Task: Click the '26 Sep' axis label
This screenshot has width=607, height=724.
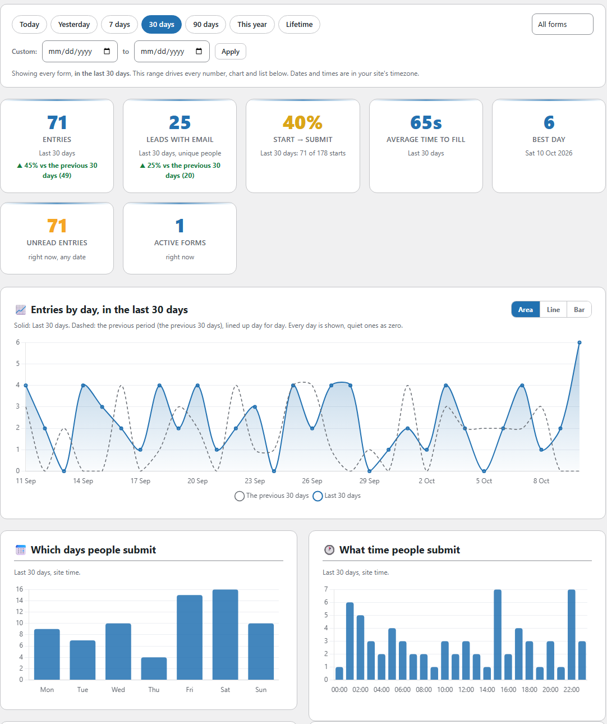Action: tap(312, 481)
